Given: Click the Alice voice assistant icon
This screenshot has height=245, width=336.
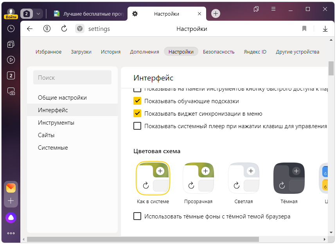Looking at the screenshot, I should point(11,218).
